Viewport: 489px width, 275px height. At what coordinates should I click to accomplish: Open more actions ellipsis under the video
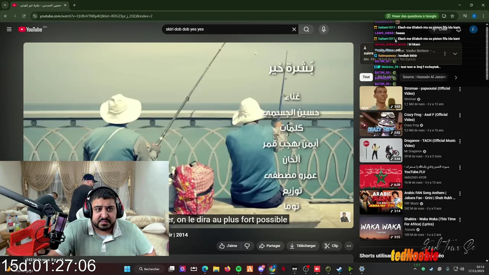point(349,246)
